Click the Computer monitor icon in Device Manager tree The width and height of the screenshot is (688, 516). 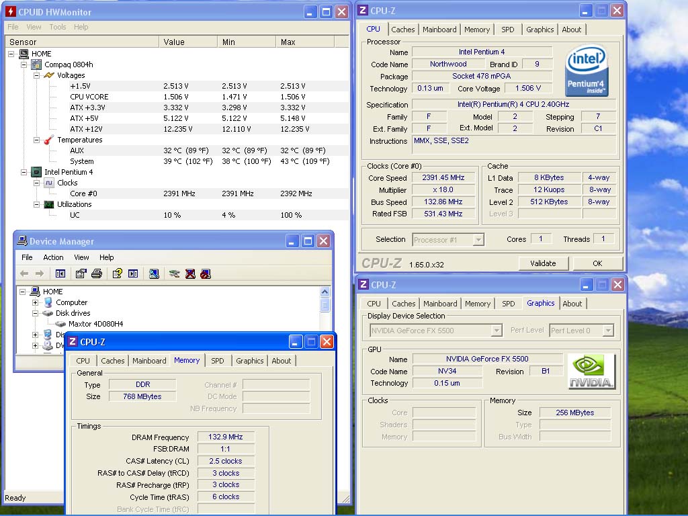[48, 302]
